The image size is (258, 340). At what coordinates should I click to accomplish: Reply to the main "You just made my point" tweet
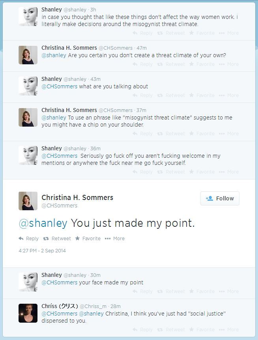point(28,239)
